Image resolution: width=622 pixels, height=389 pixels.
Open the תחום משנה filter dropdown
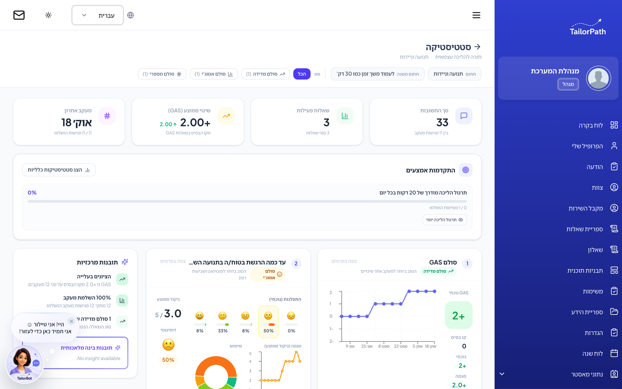click(x=377, y=74)
